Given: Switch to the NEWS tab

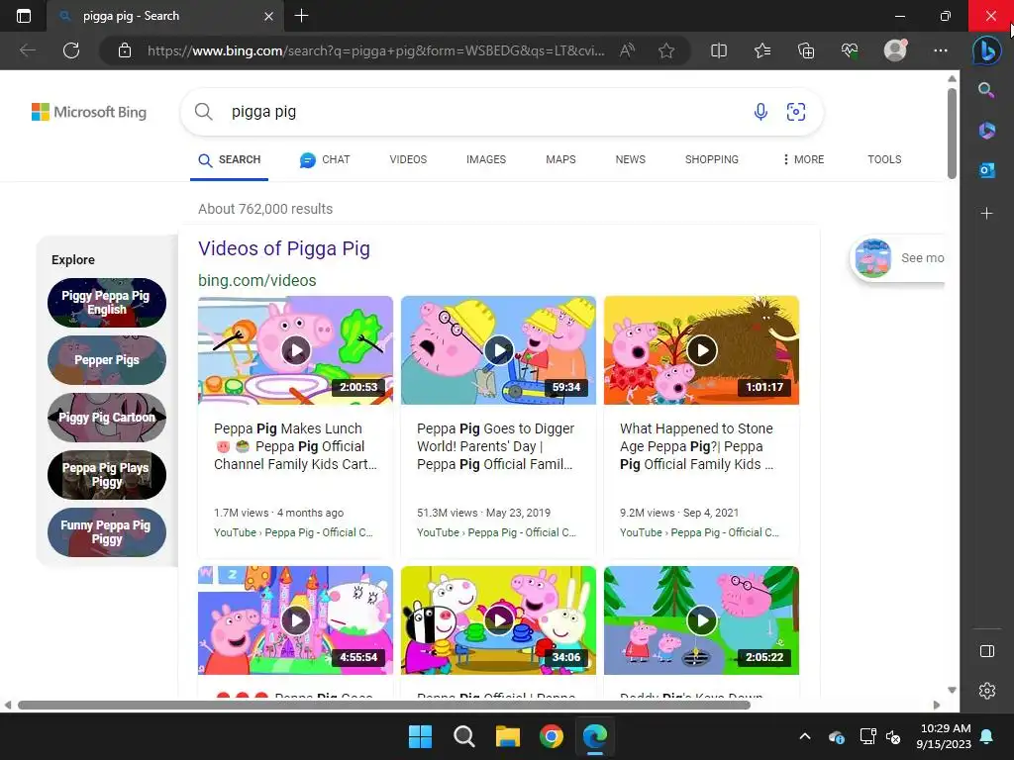Looking at the screenshot, I should point(631,159).
